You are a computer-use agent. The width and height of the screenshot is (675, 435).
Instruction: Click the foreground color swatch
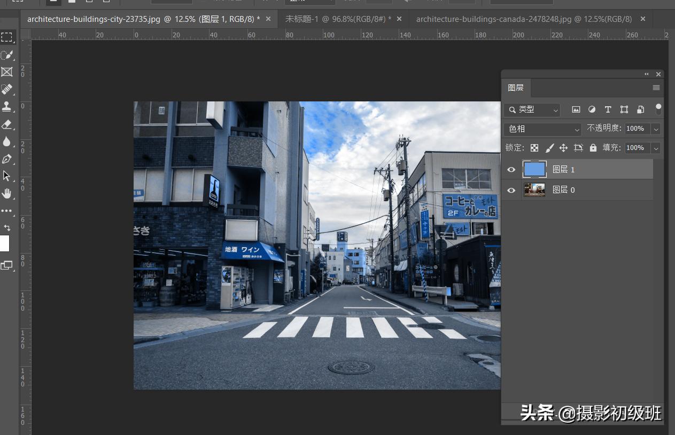tap(4, 244)
